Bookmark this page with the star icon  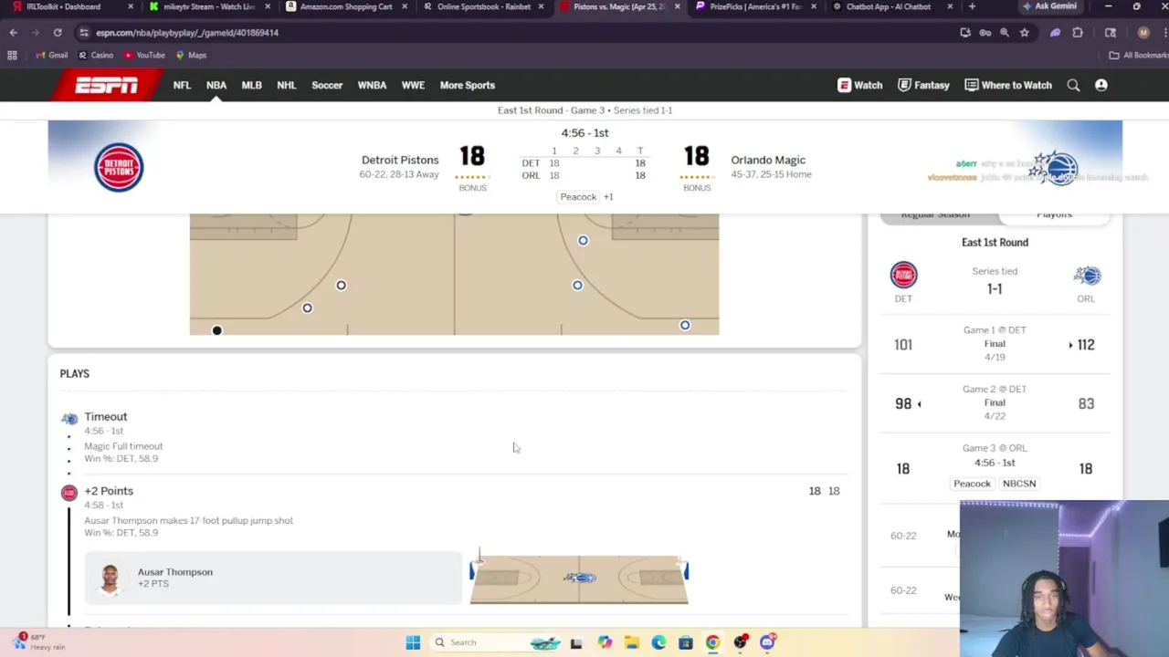1025,33
